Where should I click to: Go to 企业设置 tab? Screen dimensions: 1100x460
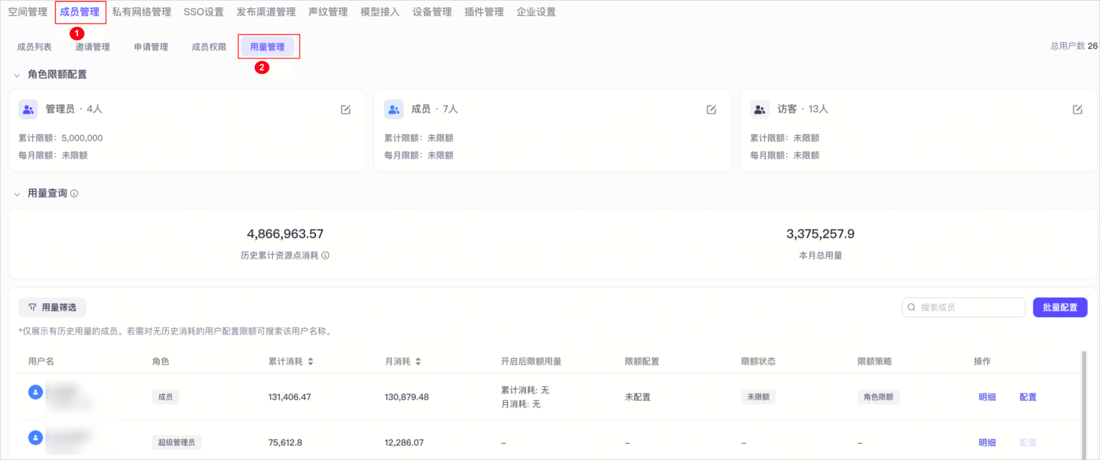(536, 12)
